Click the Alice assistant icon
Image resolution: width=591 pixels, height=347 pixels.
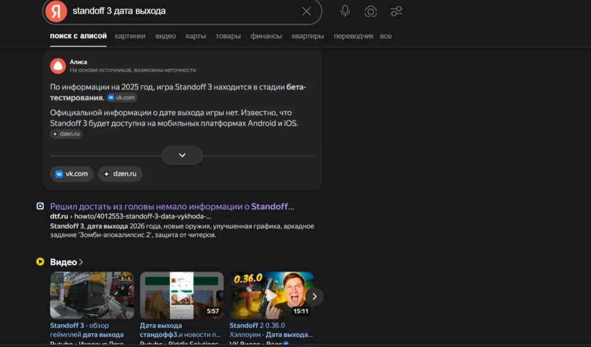[58, 65]
